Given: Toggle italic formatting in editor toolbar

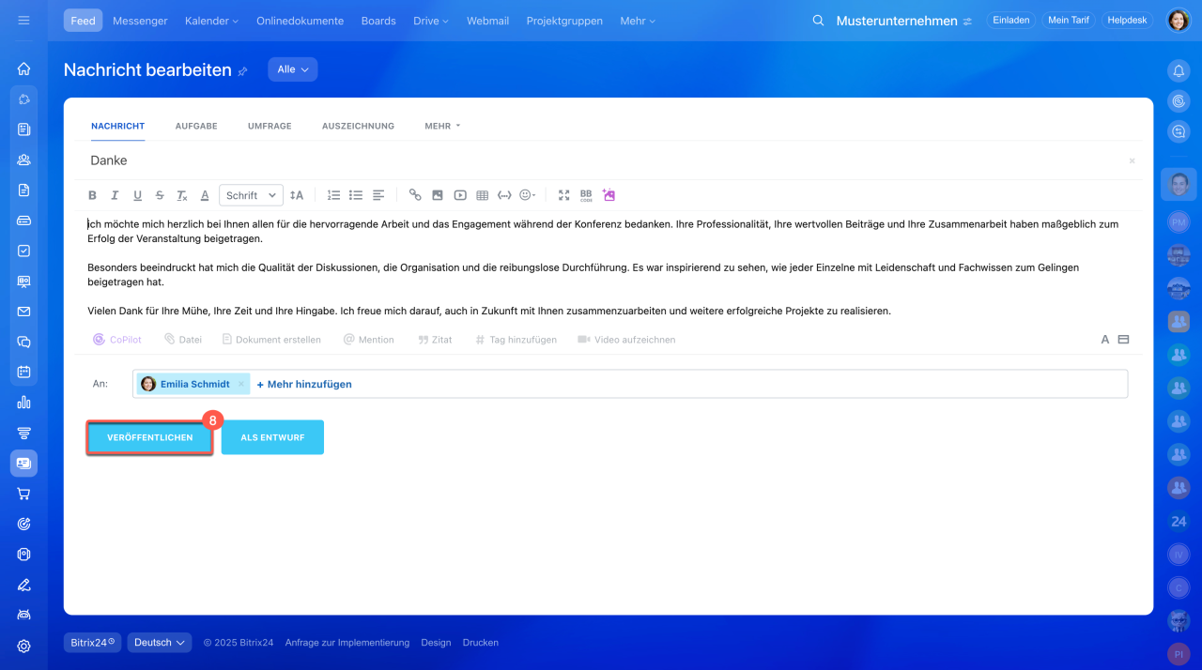Looking at the screenshot, I should click(x=115, y=195).
